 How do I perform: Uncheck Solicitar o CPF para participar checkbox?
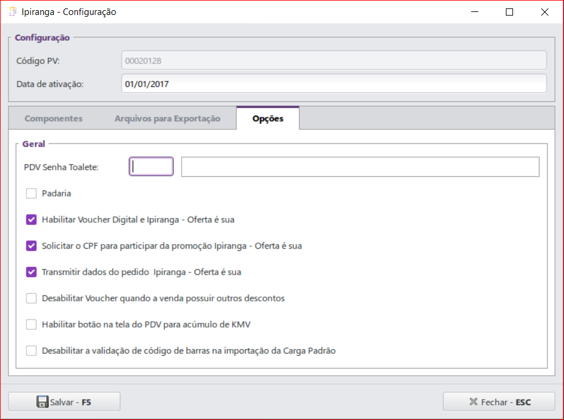coord(31,246)
